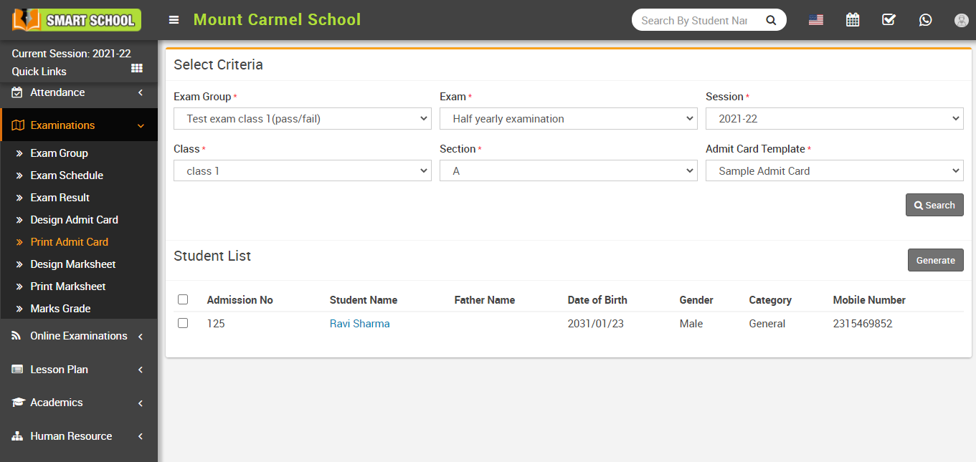The image size is (976, 462).
Task: Open the Exam dropdown showing Half yearly examination
Action: [x=568, y=118]
